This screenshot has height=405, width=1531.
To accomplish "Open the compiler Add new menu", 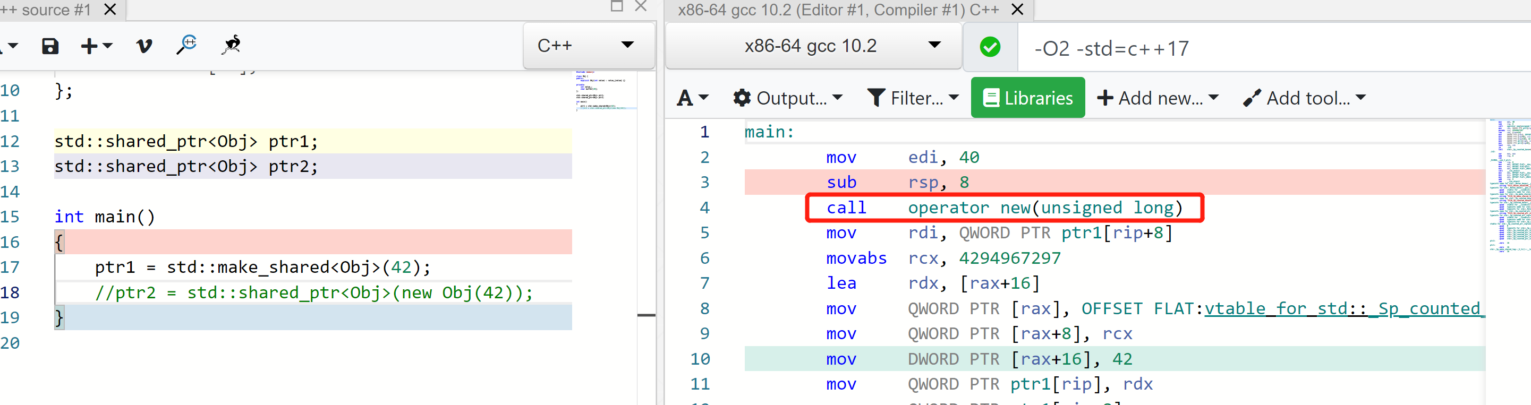I will (x=1158, y=97).
